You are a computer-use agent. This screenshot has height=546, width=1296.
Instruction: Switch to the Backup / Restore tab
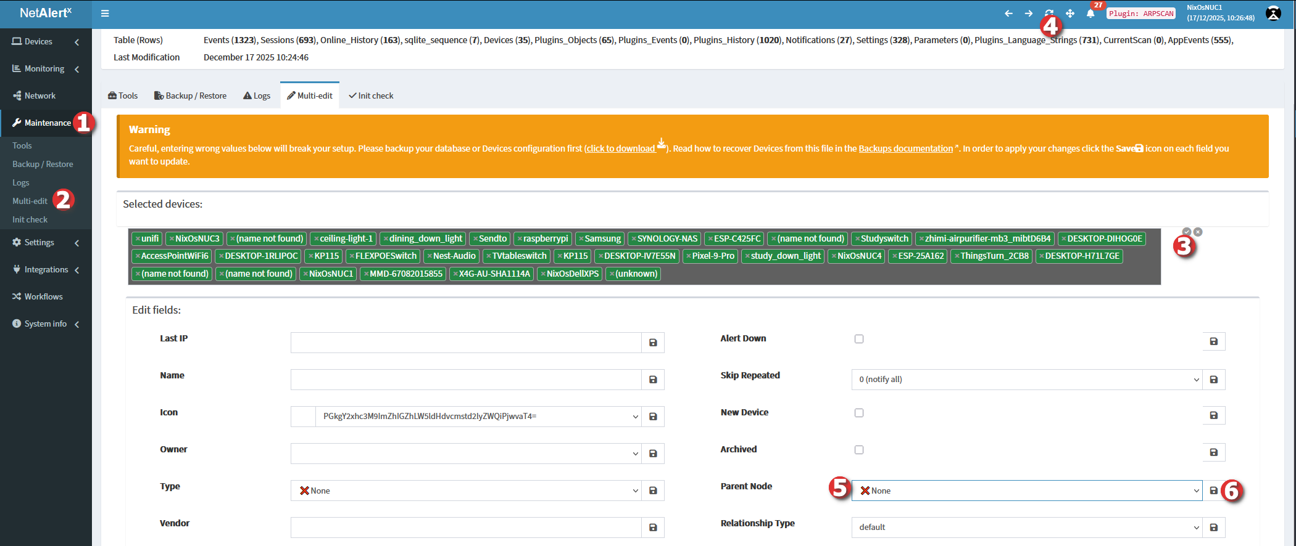(x=190, y=96)
